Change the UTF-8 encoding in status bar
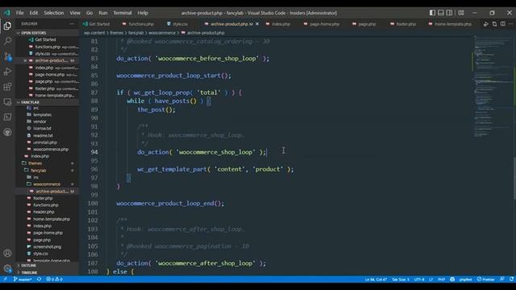516x290 pixels. point(419,280)
